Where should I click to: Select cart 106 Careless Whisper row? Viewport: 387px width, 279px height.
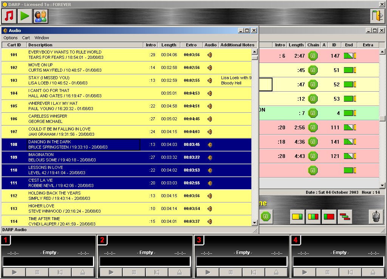[83, 119]
